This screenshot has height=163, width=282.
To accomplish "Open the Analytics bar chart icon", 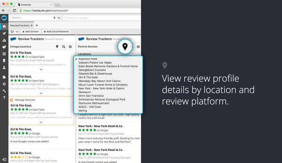I will pyautogui.click(x=4, y=40).
